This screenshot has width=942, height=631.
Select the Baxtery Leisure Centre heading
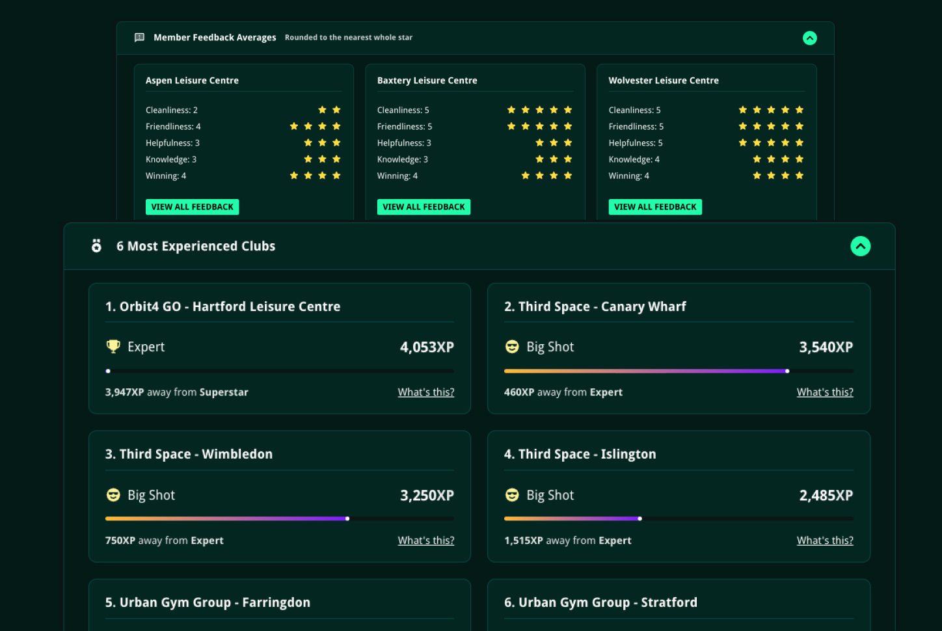[x=427, y=81]
